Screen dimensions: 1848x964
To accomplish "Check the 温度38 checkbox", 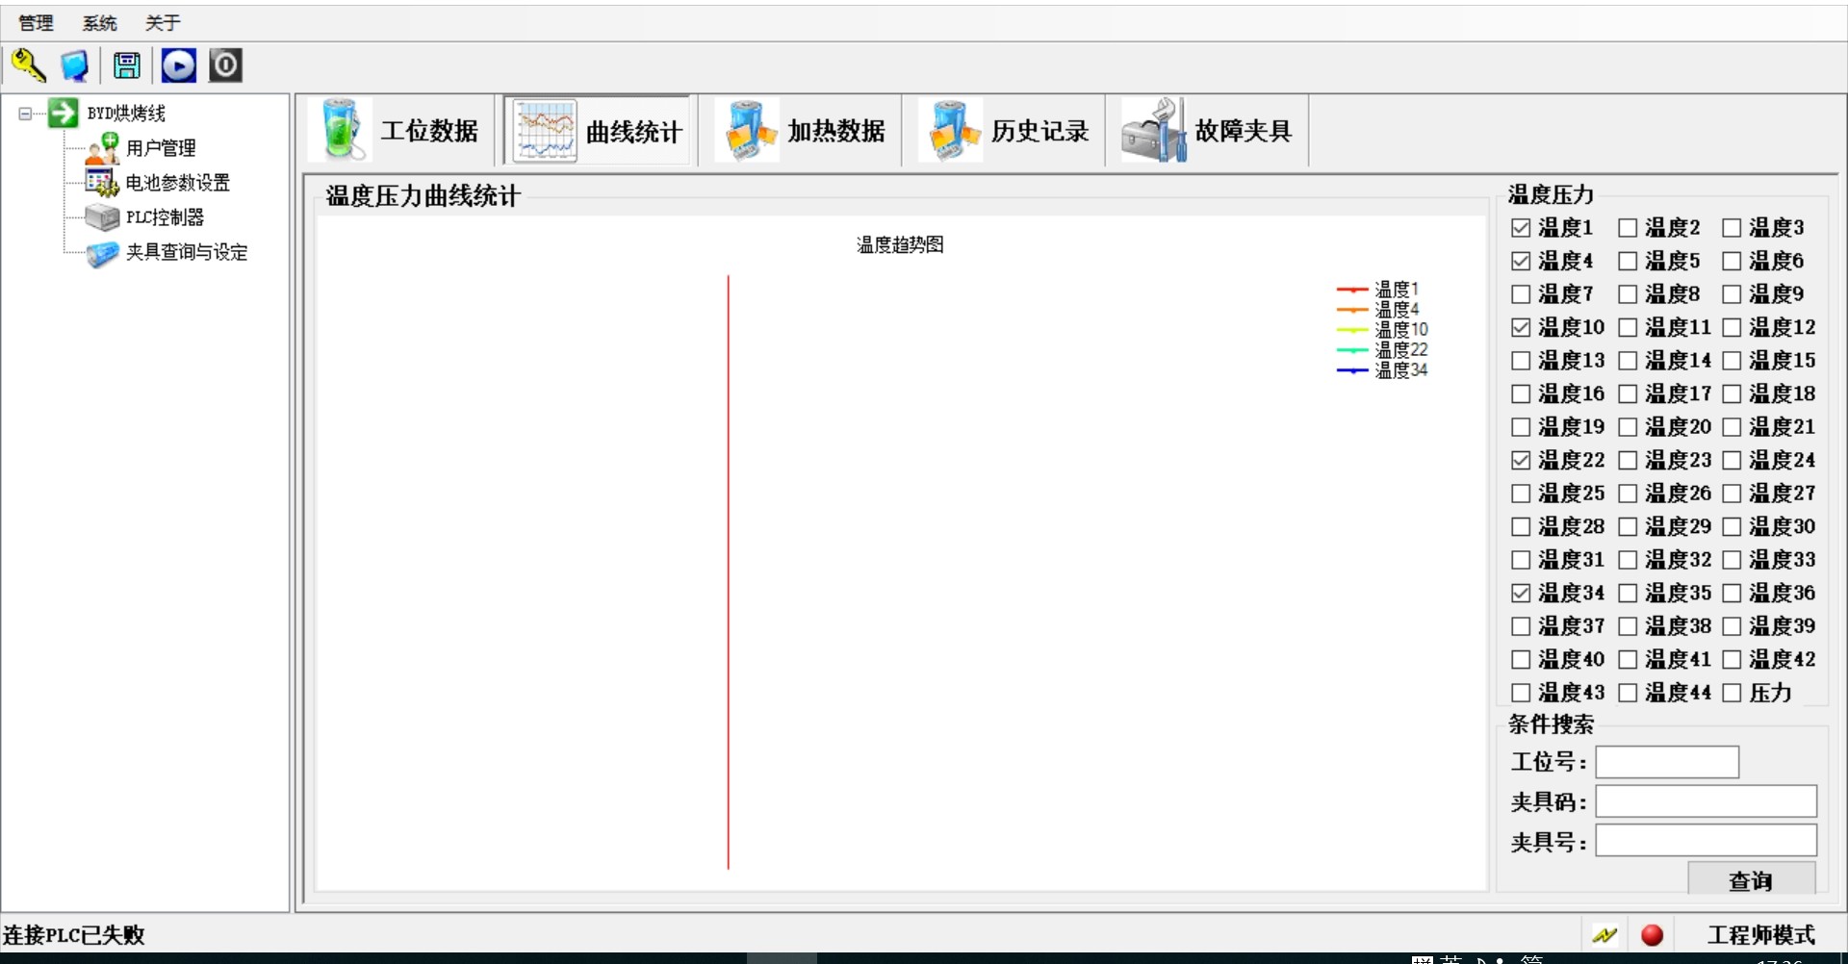I will (x=1628, y=626).
